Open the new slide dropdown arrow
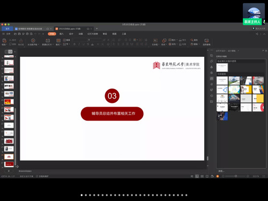The height and width of the screenshot is (201, 268). pyautogui.click(x=53, y=44)
